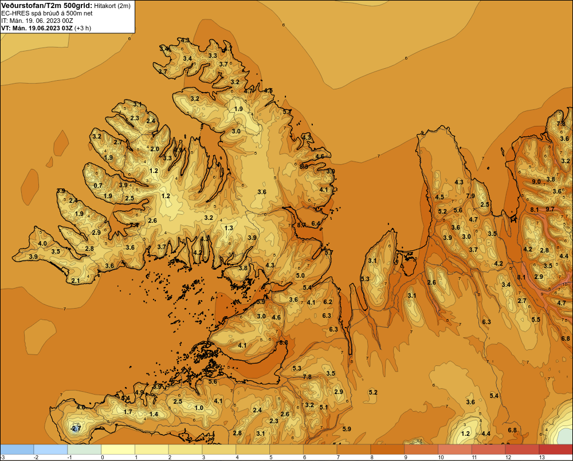Select the 5.0 temperature reading
The height and width of the screenshot is (461, 573).
click(300, 275)
